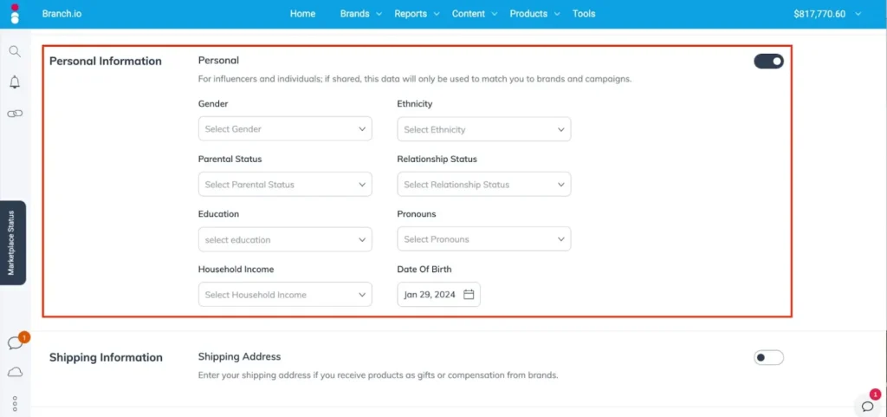Open calendar icon in Date Of Birth

tap(469, 295)
